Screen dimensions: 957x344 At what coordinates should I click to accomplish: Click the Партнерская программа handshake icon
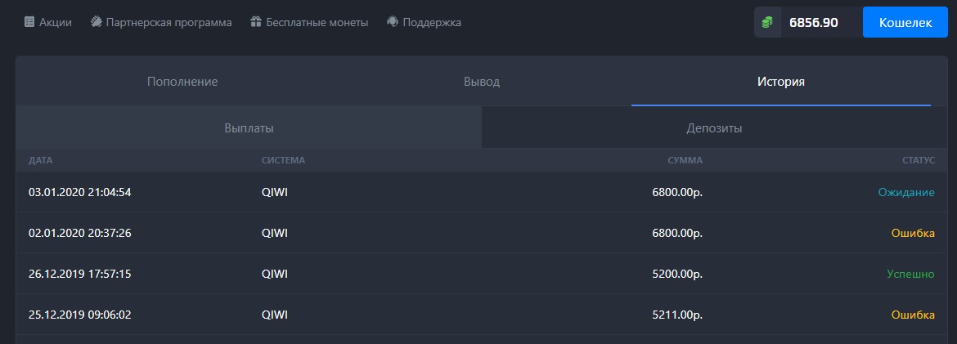97,23
